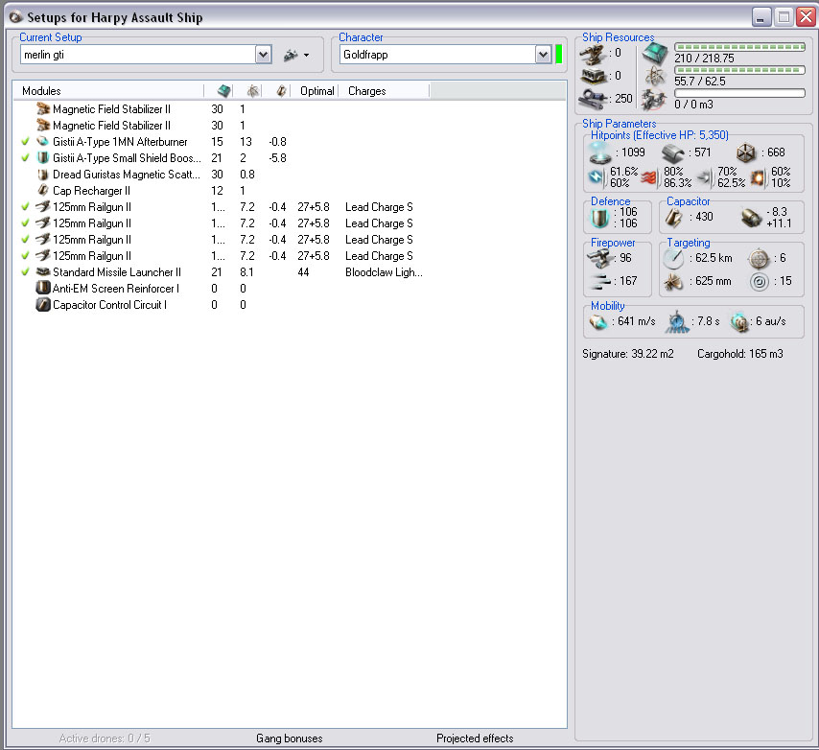Click the capacitor capacity icon showing 430
The height and width of the screenshot is (750, 819).
[x=674, y=218]
